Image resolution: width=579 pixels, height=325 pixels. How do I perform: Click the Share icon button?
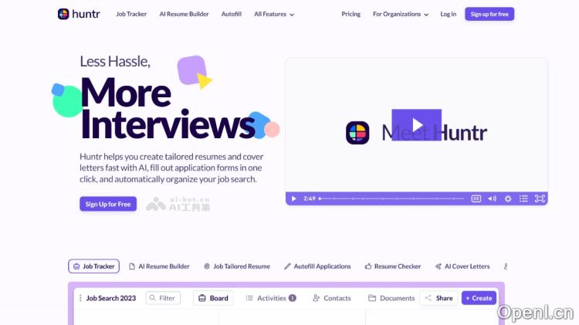[x=438, y=298]
